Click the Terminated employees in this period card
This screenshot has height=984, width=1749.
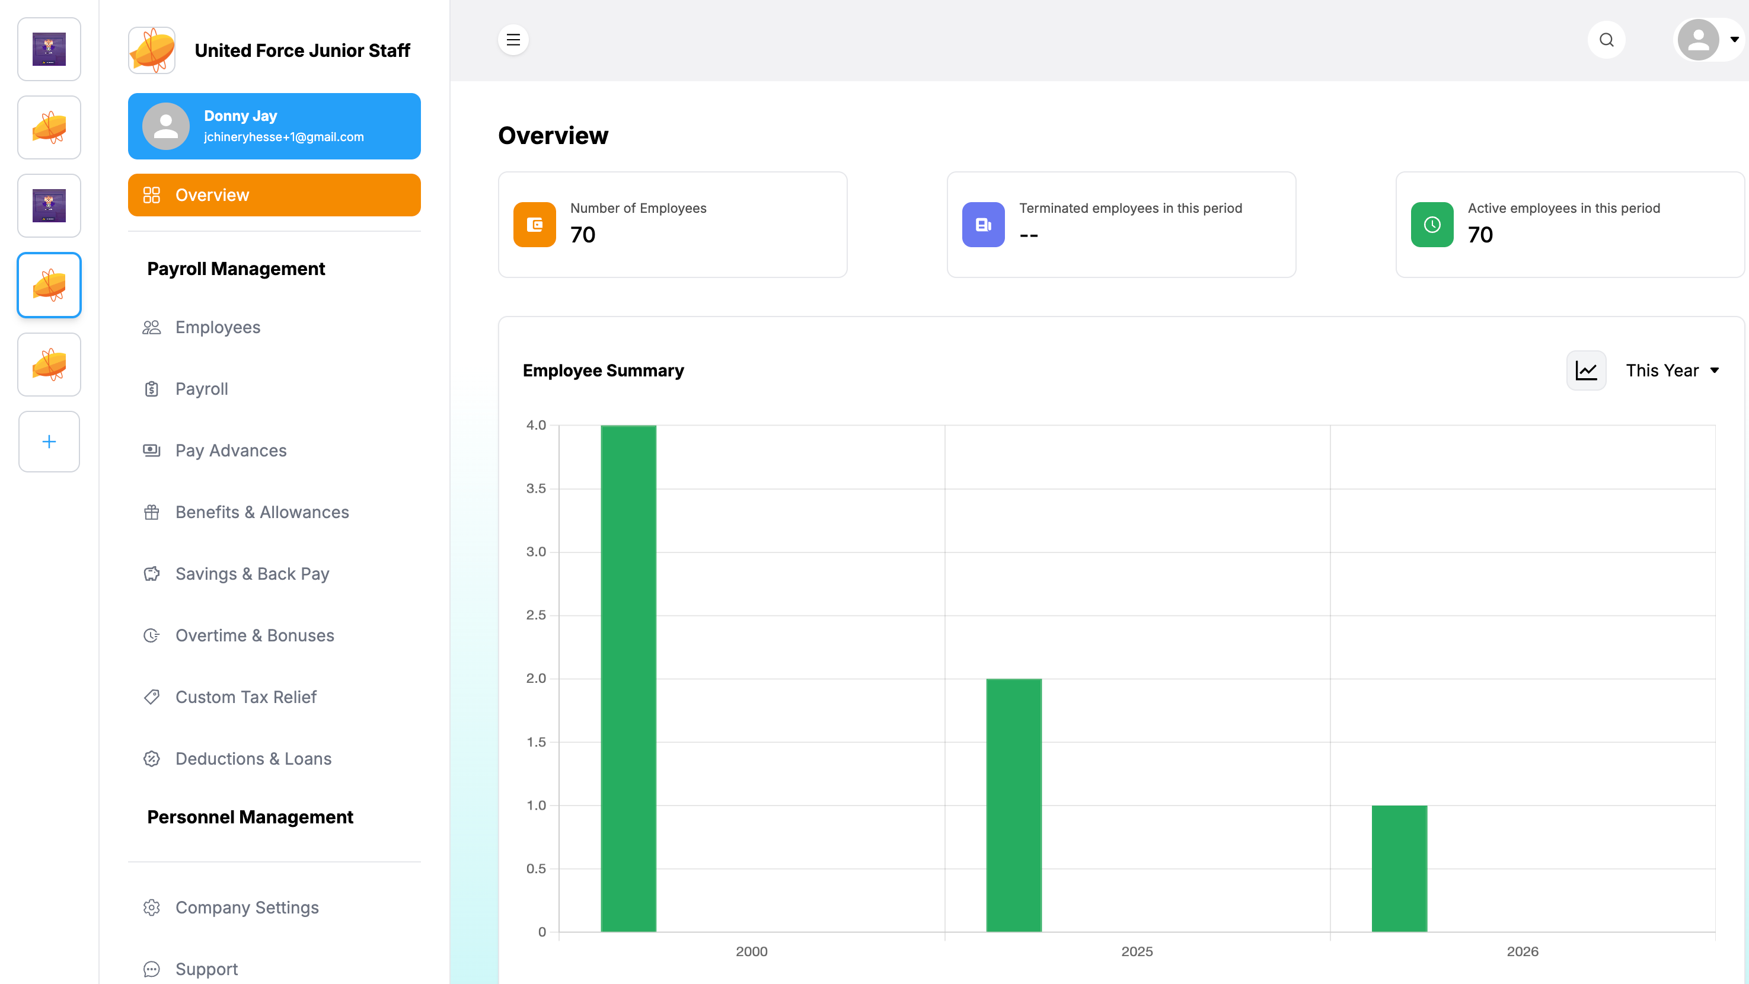tap(1122, 225)
